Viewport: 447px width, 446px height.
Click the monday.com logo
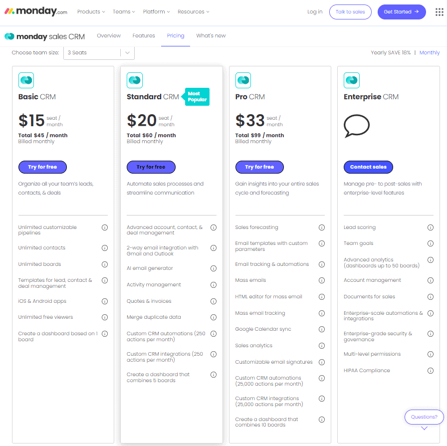coord(35,11)
